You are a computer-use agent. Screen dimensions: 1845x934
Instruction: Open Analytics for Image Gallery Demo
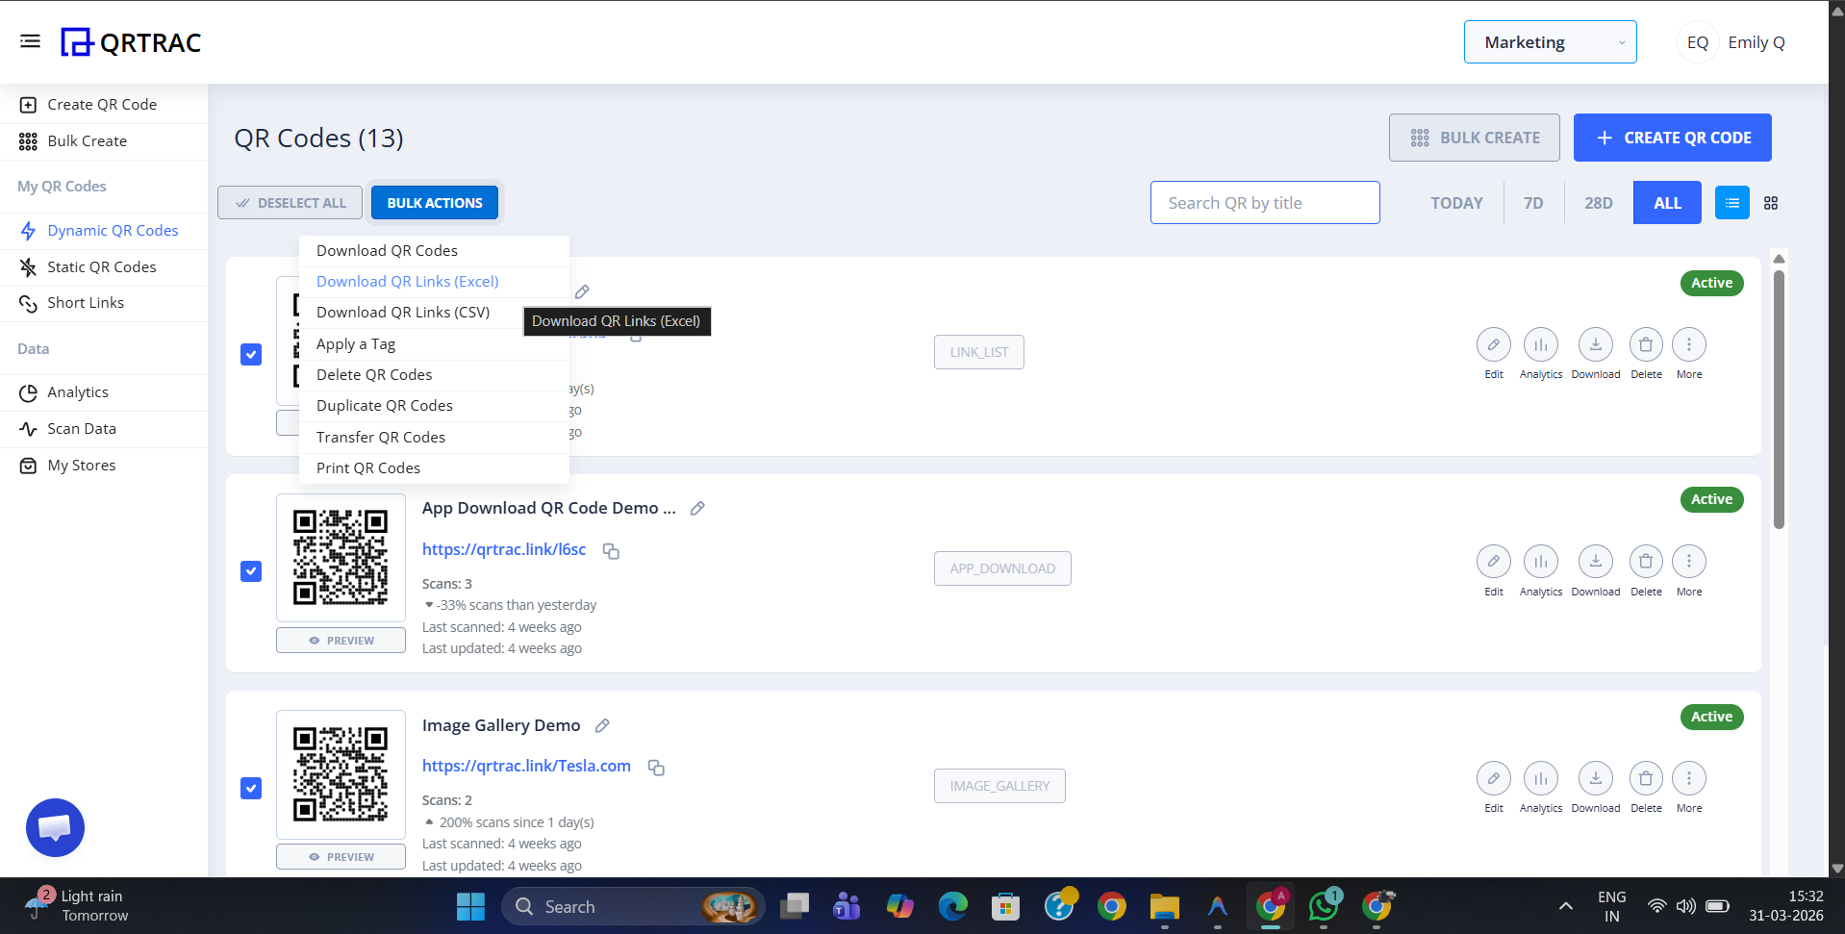(x=1540, y=777)
